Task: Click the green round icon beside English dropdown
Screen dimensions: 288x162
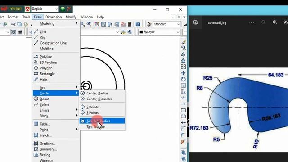Action: point(63,9)
